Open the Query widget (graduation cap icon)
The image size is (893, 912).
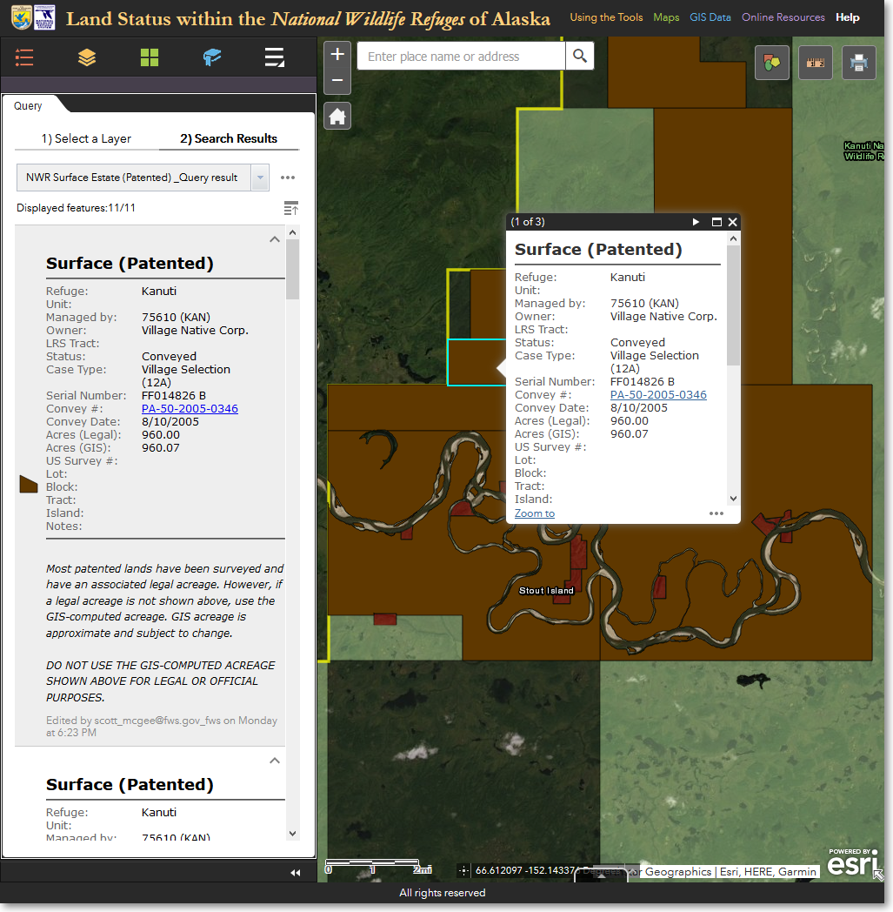pos(212,57)
